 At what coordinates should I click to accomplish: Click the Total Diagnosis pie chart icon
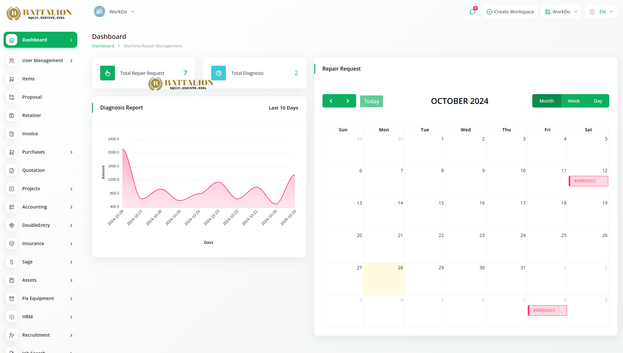[x=218, y=73]
